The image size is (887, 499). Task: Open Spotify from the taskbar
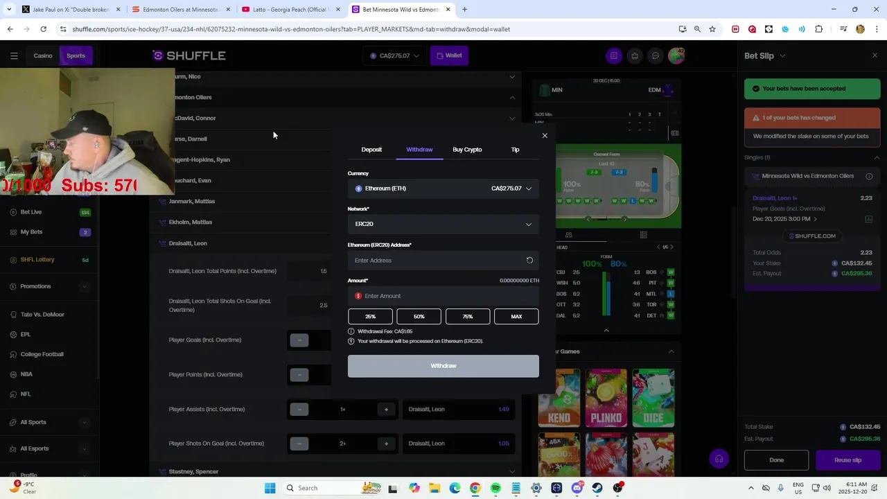495,488
